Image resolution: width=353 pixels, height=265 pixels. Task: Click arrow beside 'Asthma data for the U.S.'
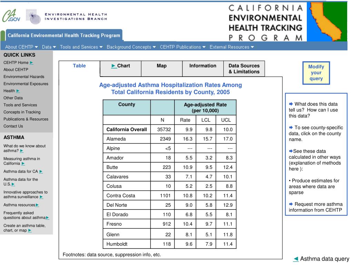pyautogui.click(x=13, y=184)
